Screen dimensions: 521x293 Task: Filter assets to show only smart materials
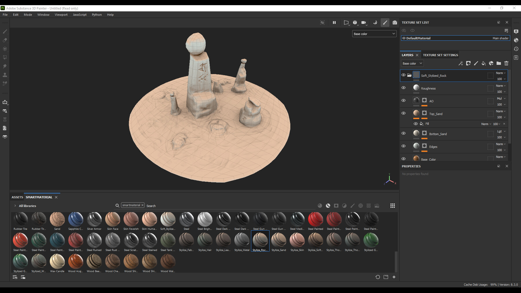(328, 206)
